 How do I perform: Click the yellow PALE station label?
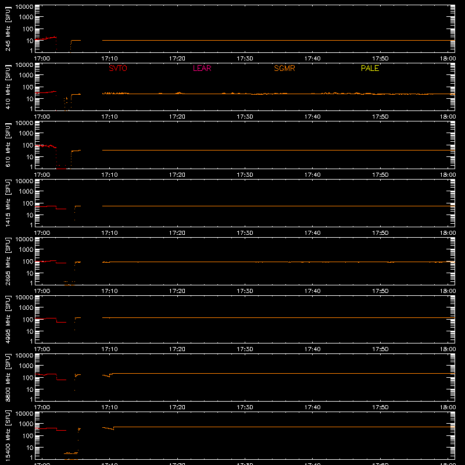pyautogui.click(x=370, y=68)
